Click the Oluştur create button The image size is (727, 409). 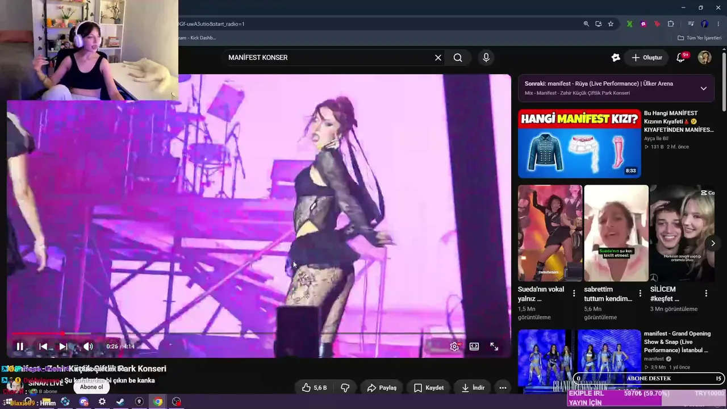click(x=647, y=57)
